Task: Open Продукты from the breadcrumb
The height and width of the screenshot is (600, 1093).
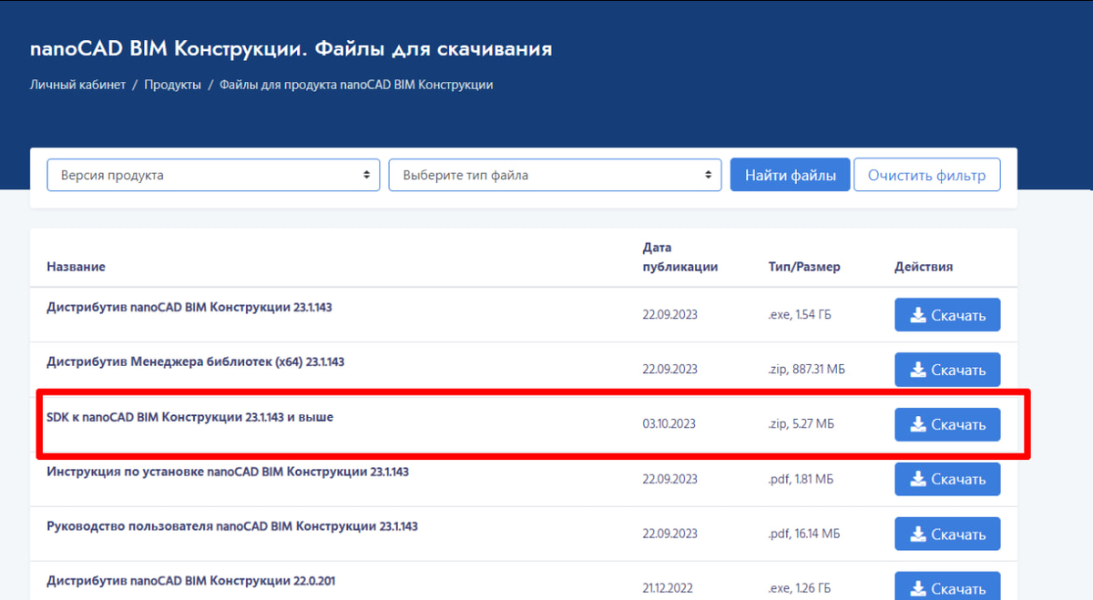Action: point(173,84)
